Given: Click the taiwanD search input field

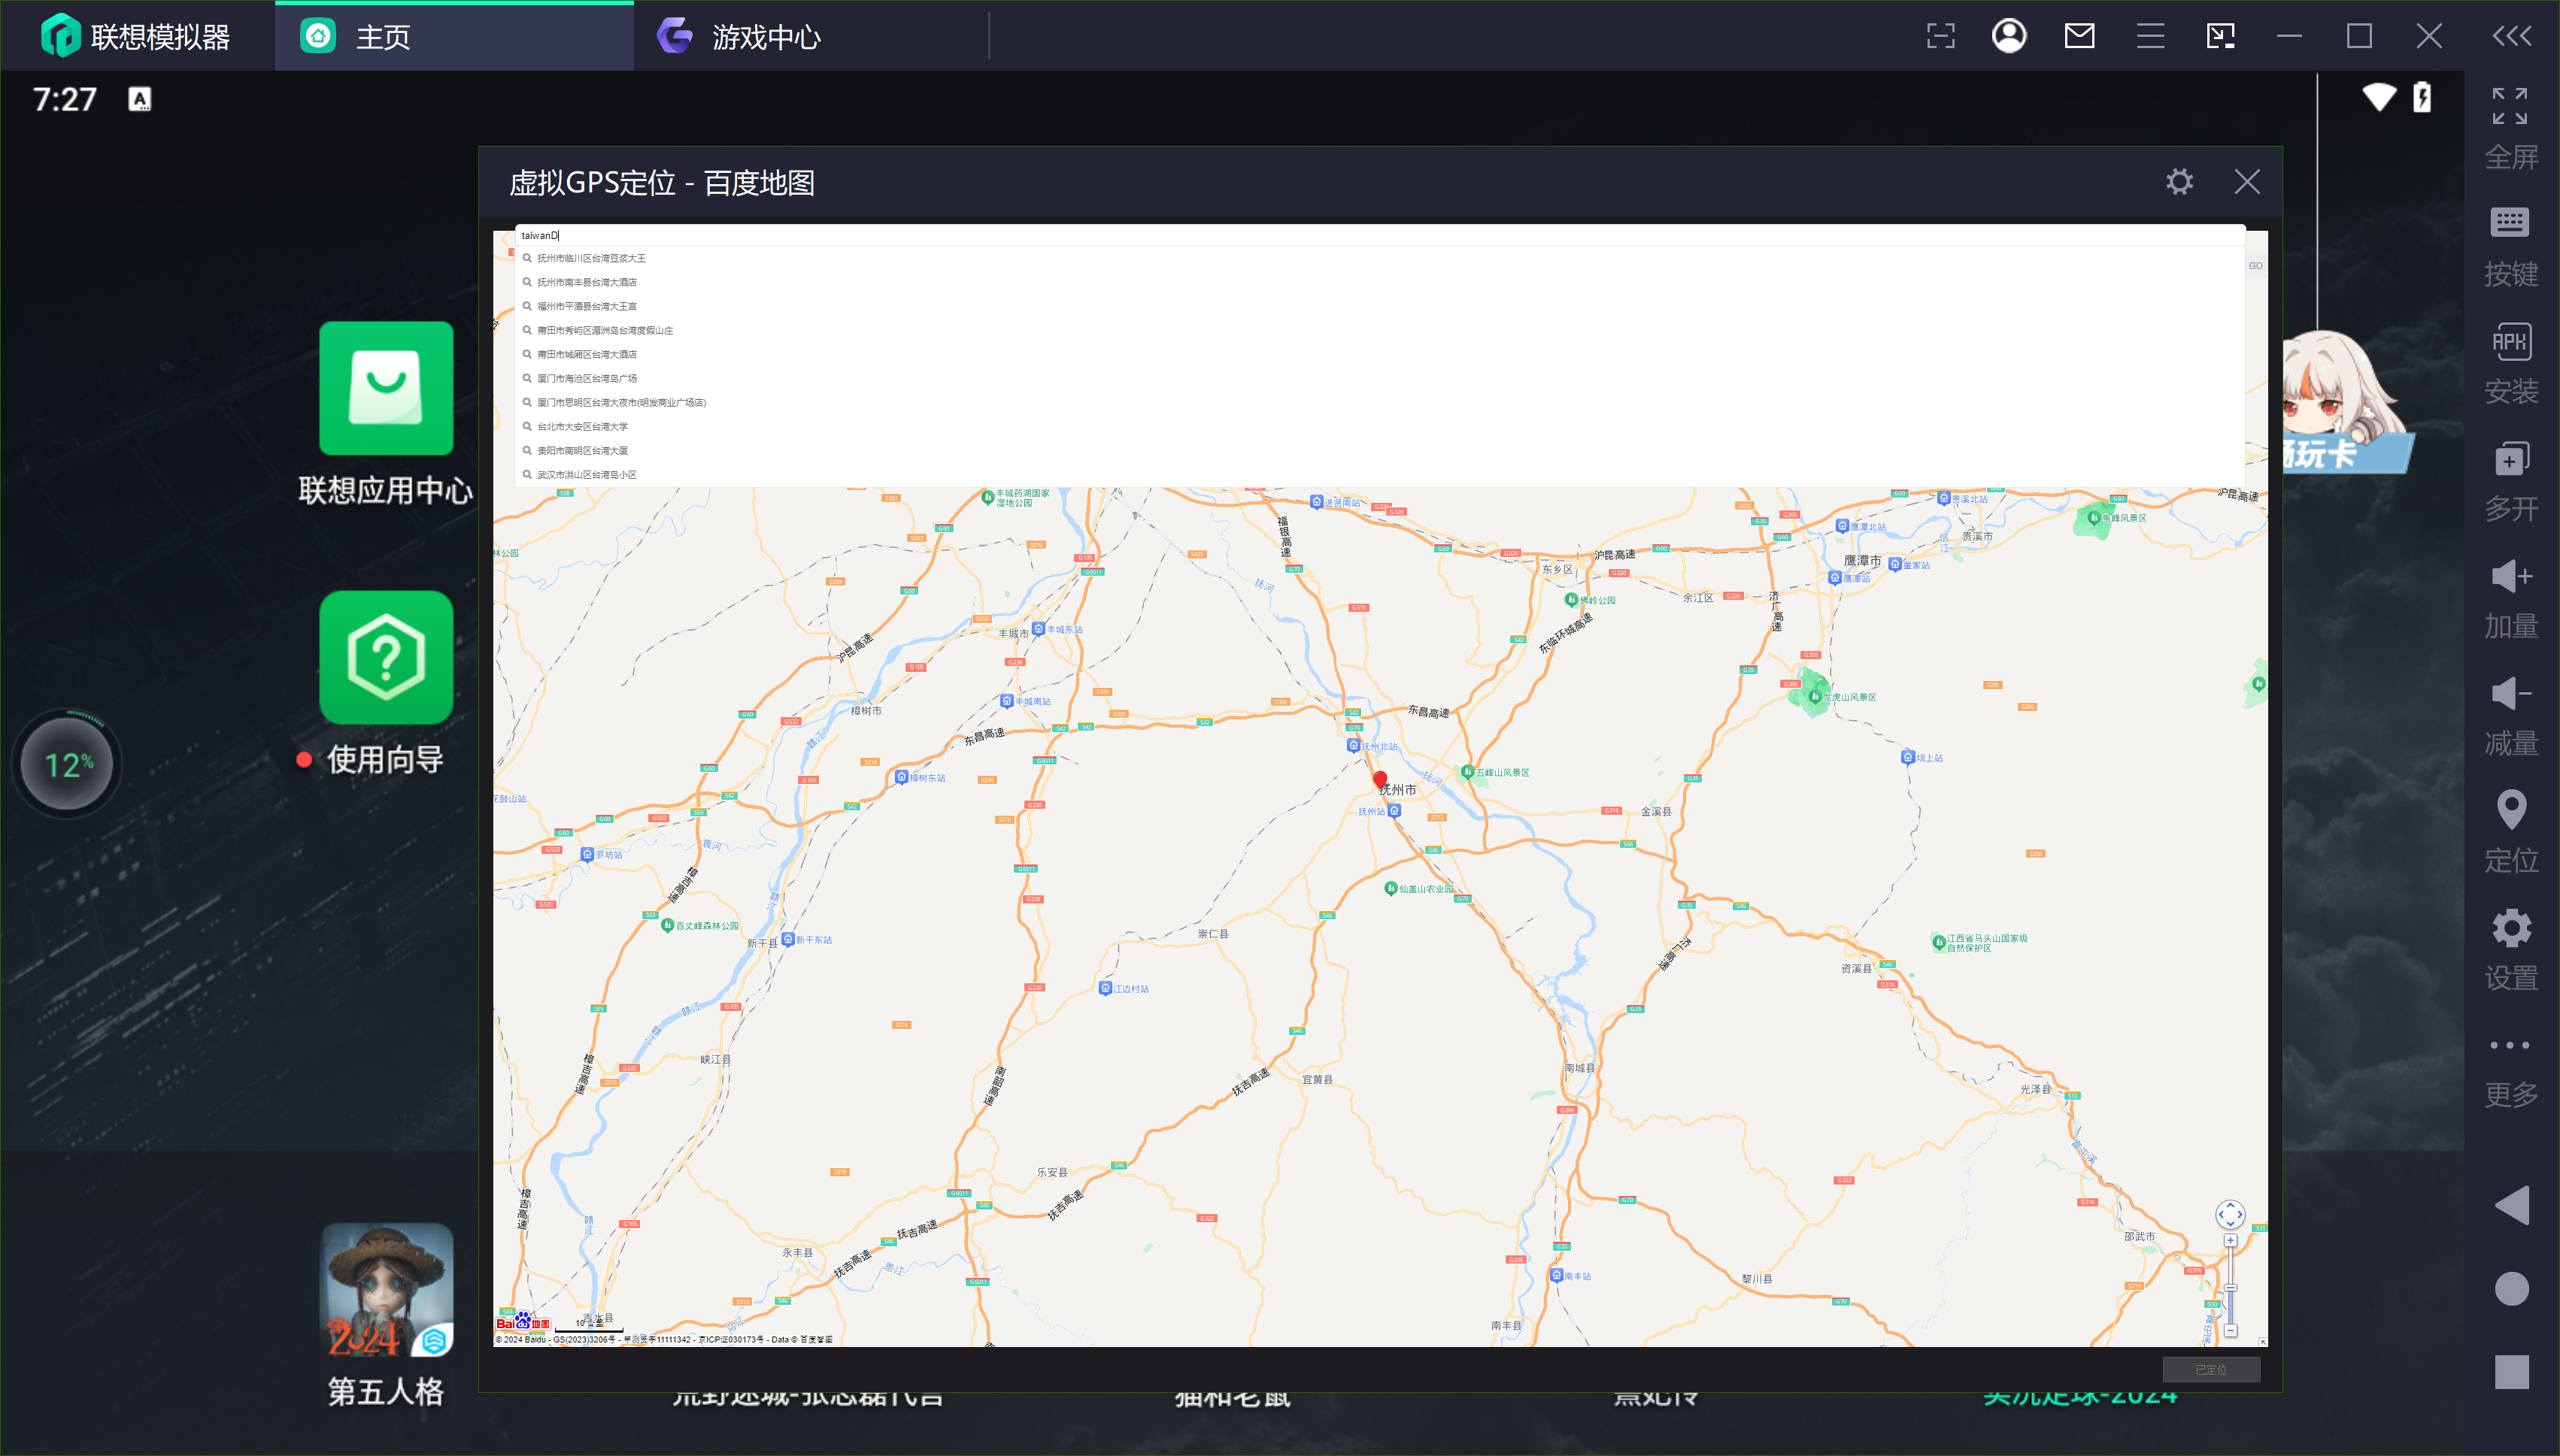Looking at the screenshot, I should tap(1379, 235).
